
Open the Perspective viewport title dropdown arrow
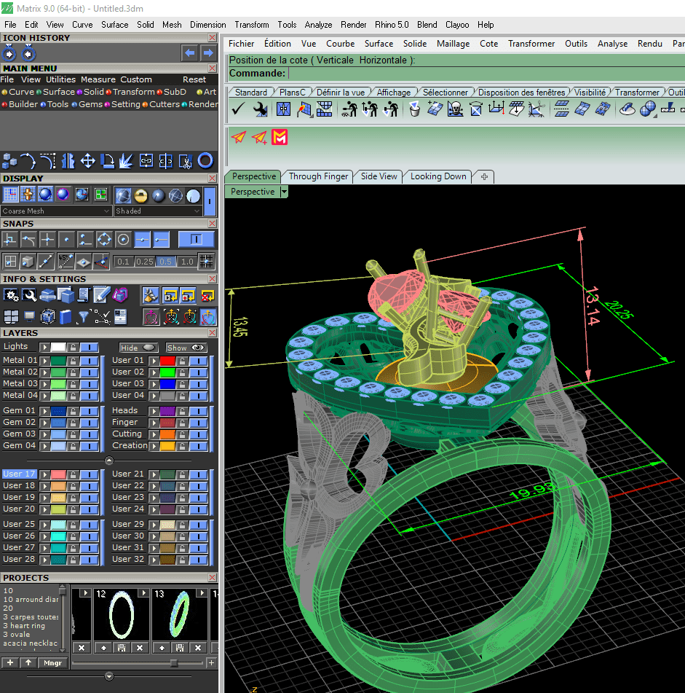[x=284, y=192]
